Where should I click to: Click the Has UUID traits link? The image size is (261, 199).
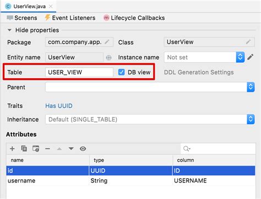[59, 106]
